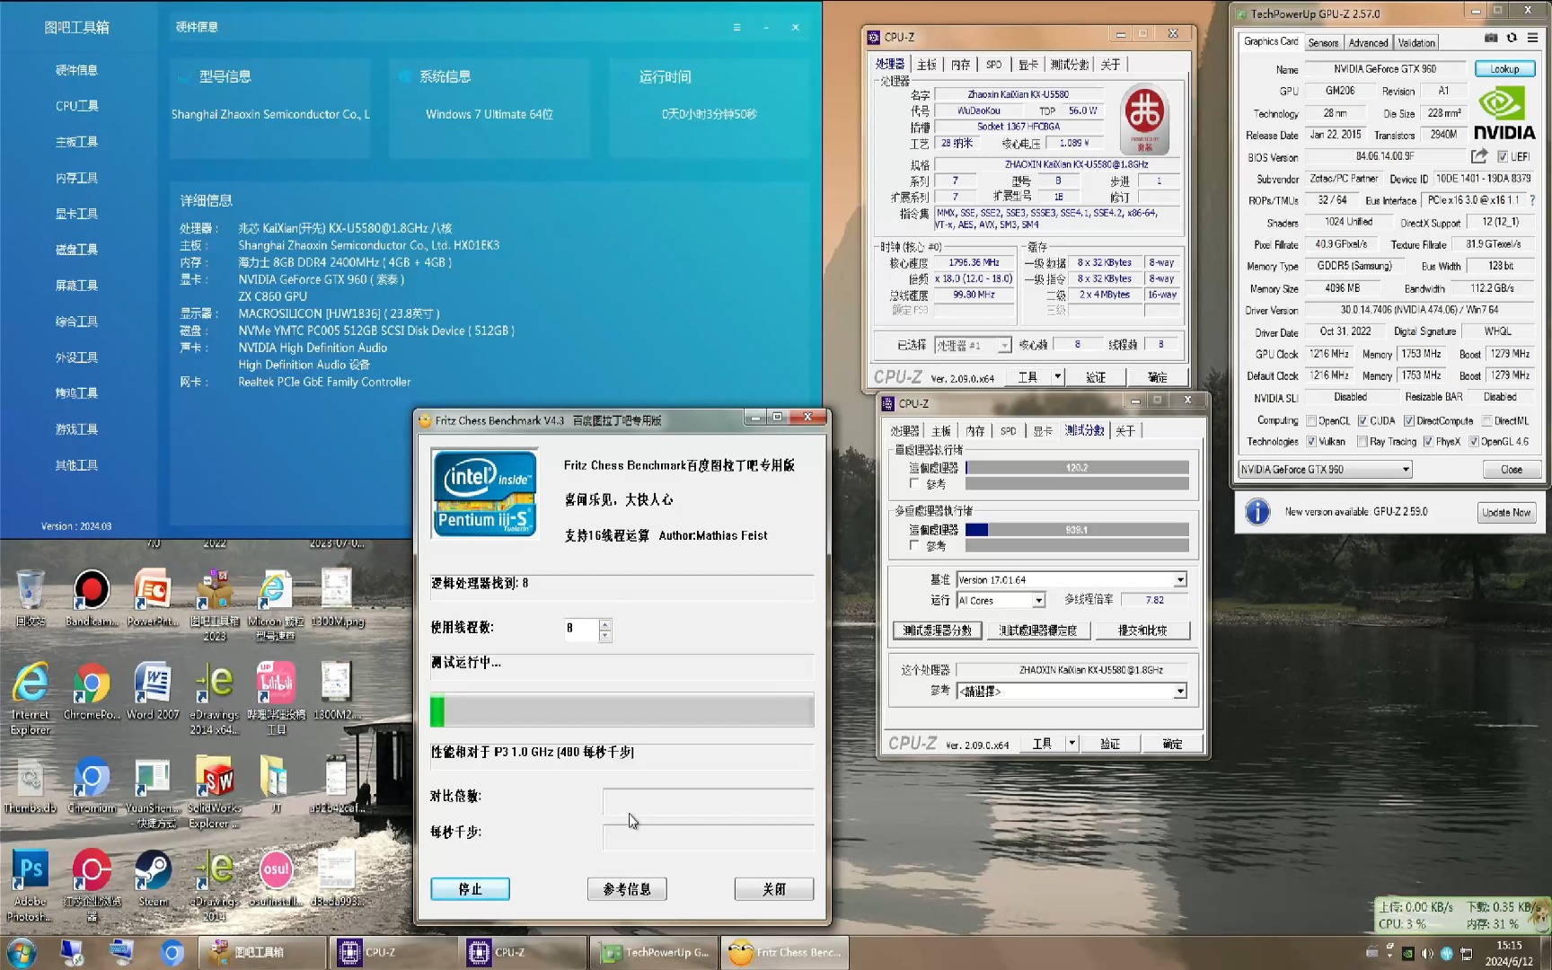This screenshot has width=1552, height=970.
Task: Switch to the Sensors tab in GPU-Z
Action: point(1323,42)
